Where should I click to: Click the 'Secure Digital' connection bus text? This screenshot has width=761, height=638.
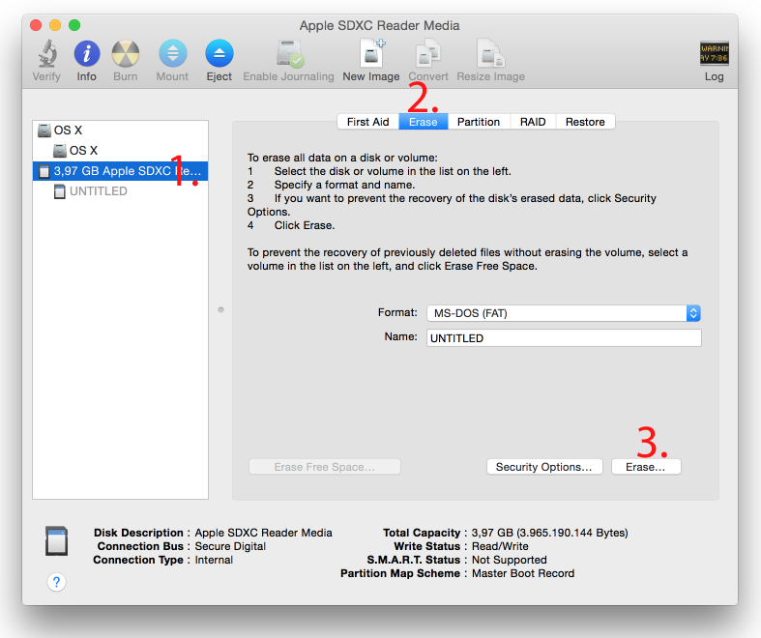(230, 546)
